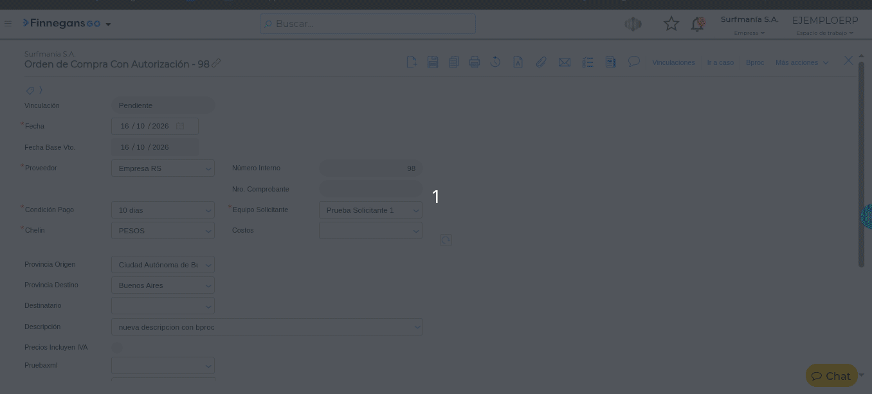Image resolution: width=872 pixels, height=394 pixels.
Task: Click the refresh icon below Costos field
Action: pyautogui.click(x=446, y=240)
